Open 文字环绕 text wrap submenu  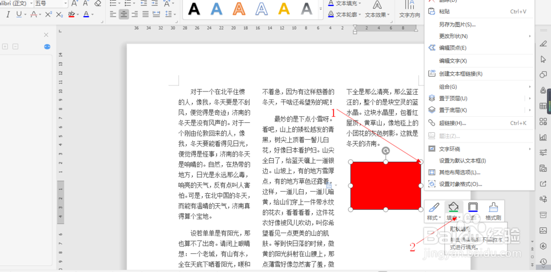479,149
